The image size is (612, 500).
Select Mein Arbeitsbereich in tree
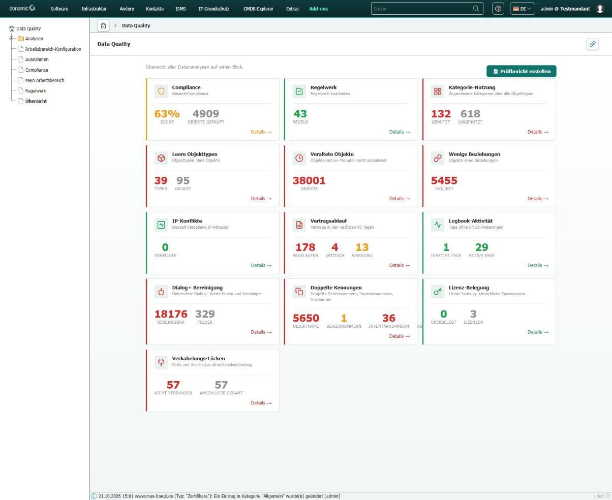(x=45, y=80)
